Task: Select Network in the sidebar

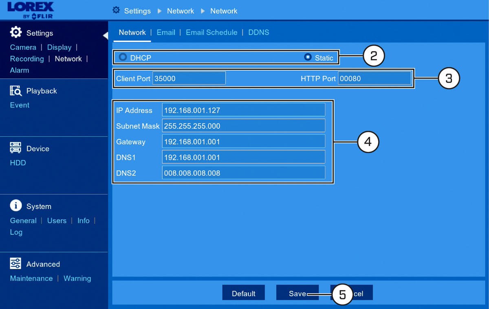Action: [x=68, y=59]
